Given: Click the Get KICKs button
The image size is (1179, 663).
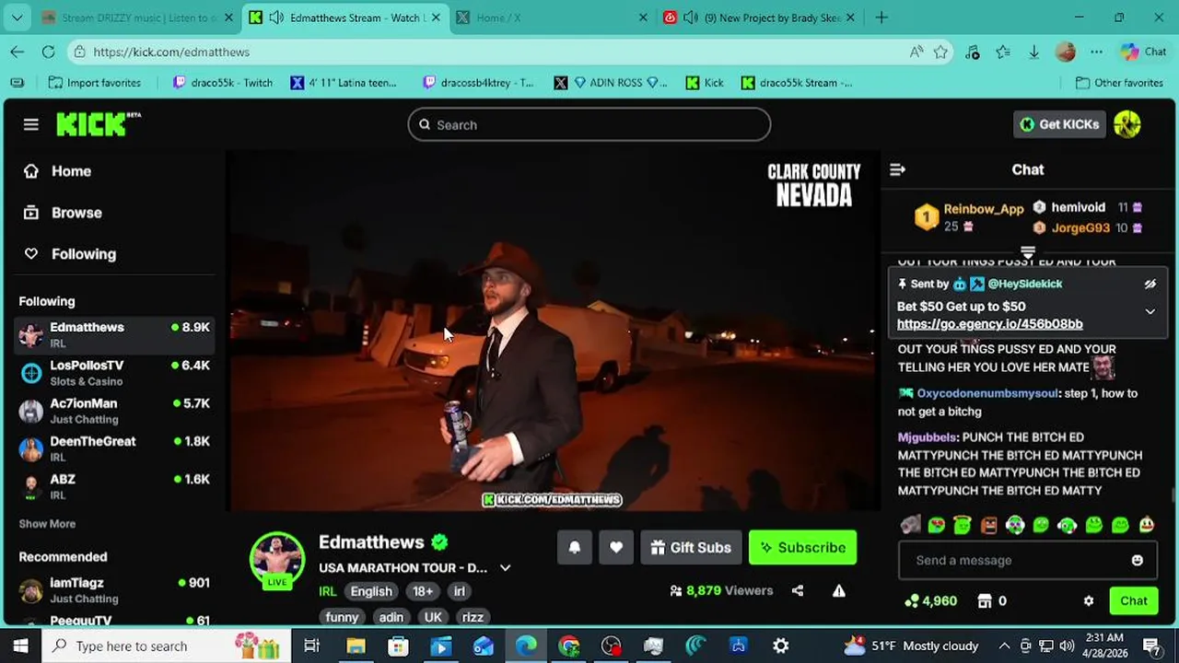Looking at the screenshot, I should pos(1059,124).
